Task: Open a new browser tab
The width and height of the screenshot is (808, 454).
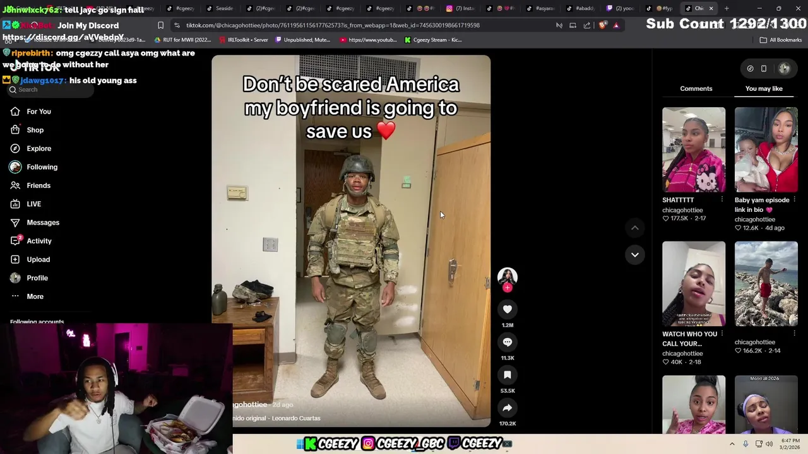Action: click(727, 8)
